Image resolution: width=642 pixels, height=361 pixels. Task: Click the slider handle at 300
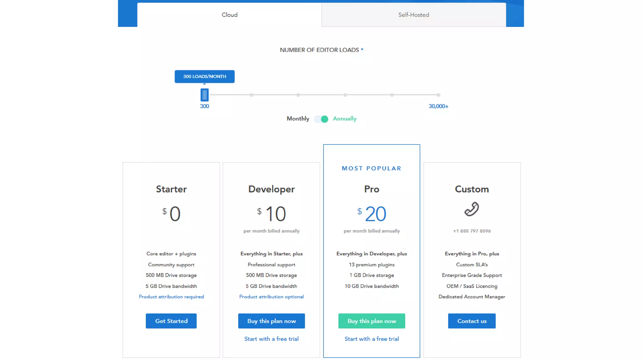tap(204, 95)
